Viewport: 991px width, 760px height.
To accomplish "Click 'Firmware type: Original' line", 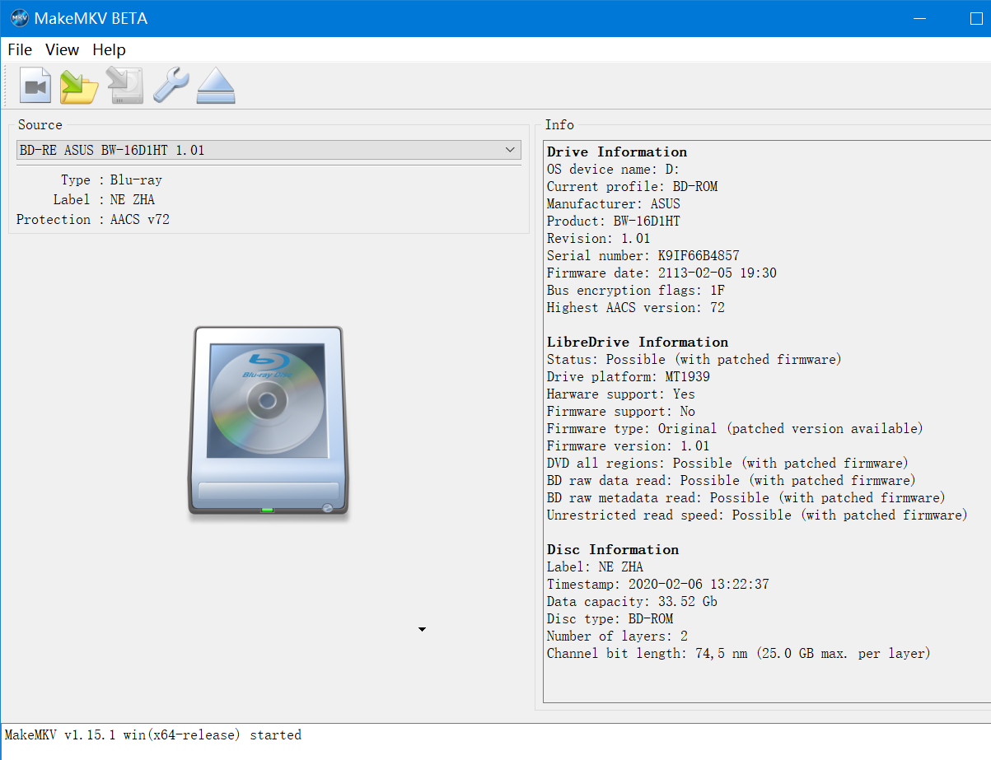I will (735, 428).
